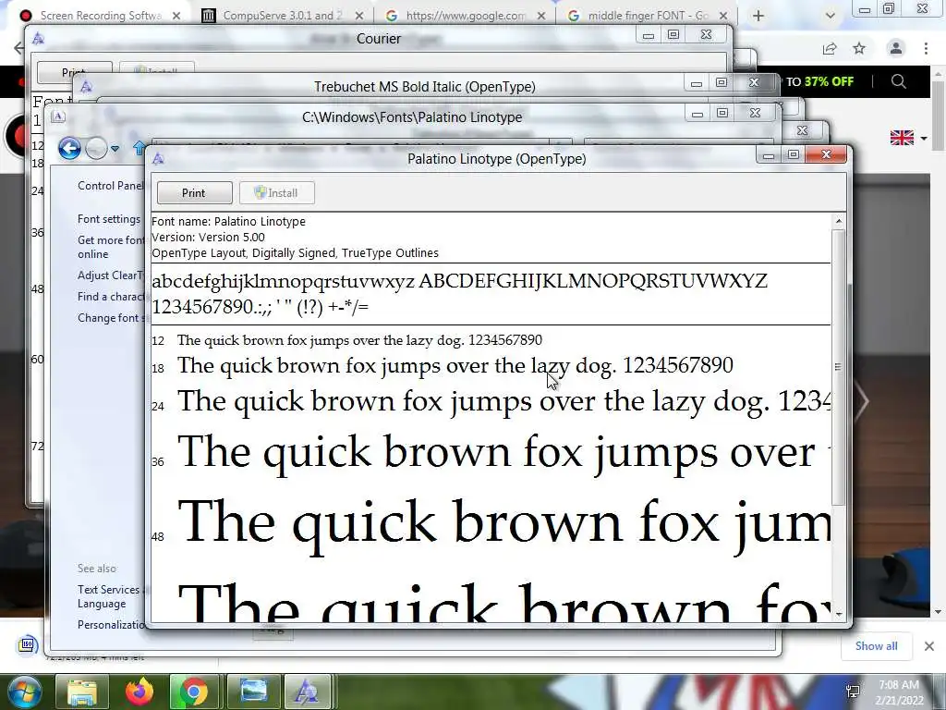
Task: Open Personalization link in See also
Action: tap(111, 625)
